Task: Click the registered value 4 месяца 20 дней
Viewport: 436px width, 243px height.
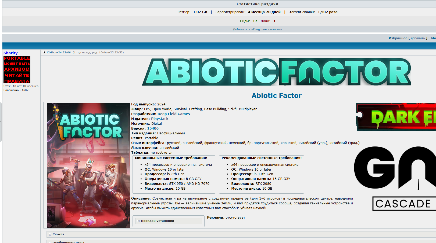Action: (x=264, y=12)
